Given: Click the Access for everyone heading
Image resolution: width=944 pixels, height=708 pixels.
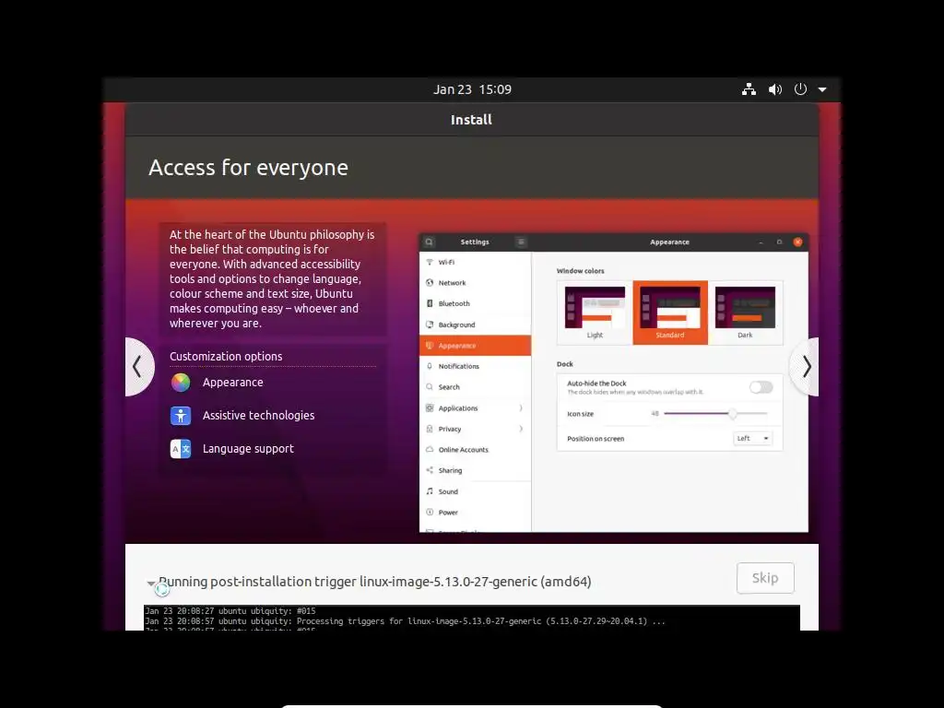Looking at the screenshot, I should point(248,168).
